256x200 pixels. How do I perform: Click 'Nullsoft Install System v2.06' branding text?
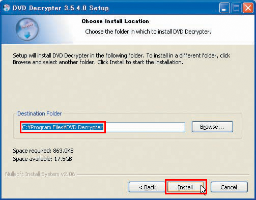(x=40, y=174)
